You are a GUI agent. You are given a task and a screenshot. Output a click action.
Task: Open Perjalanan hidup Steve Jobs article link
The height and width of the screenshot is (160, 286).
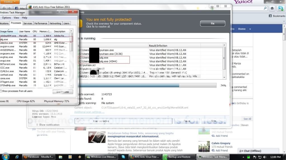140,135
